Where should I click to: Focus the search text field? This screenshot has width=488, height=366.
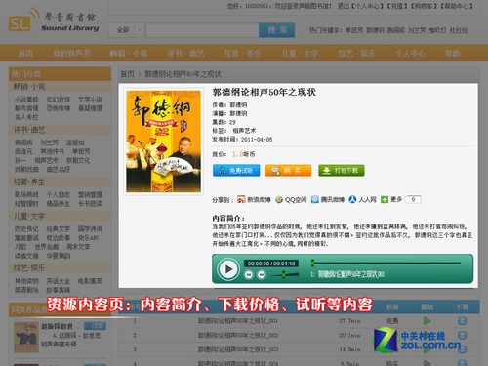202,30
